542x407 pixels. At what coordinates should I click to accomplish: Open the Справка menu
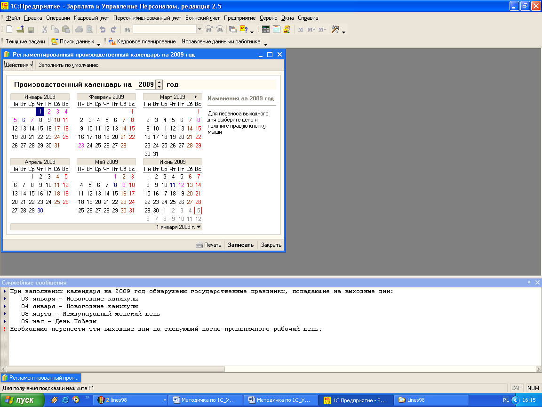[x=308, y=18]
